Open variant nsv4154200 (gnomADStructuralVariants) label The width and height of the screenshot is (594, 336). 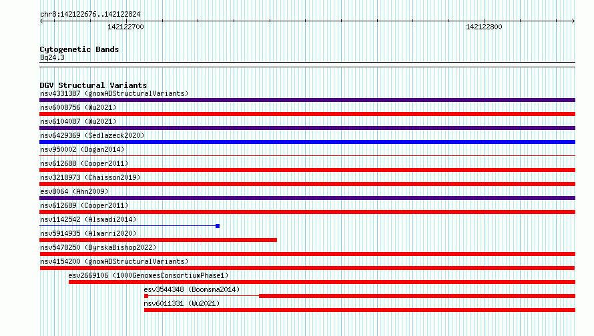pos(114,261)
